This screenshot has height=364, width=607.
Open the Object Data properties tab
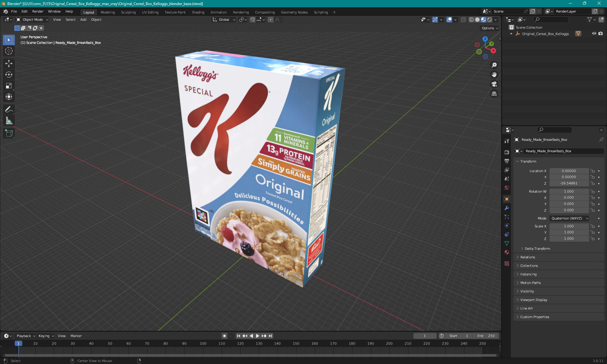(507, 243)
